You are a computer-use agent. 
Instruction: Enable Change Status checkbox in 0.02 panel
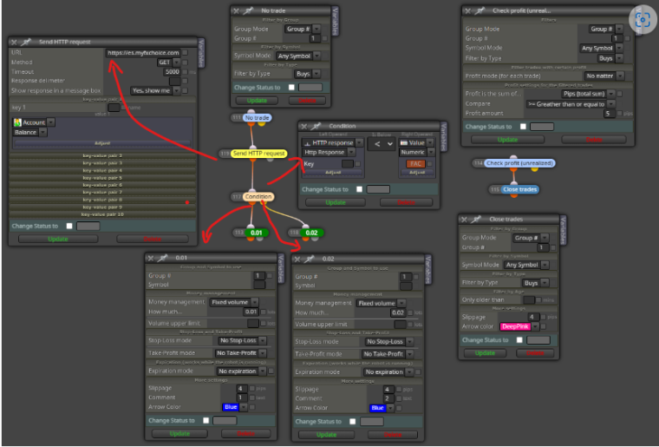click(x=353, y=421)
